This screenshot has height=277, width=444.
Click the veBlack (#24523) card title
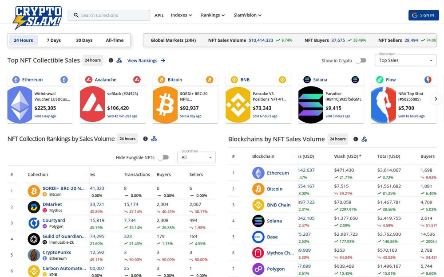(x=123, y=94)
